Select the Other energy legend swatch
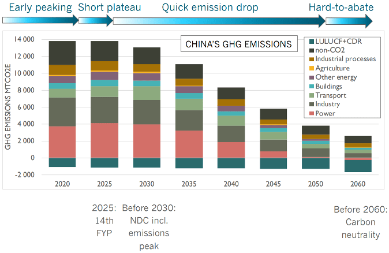Image resolution: width=389 pixels, height=253 pixels. click(x=312, y=77)
